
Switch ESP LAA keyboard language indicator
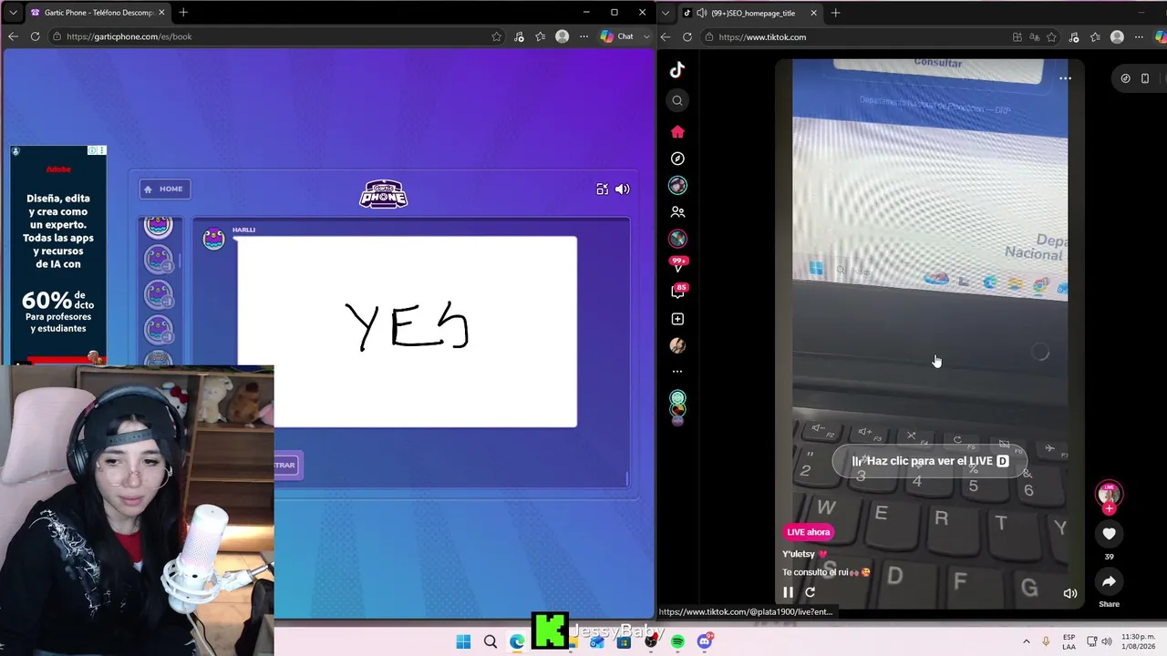pyautogui.click(x=1069, y=641)
